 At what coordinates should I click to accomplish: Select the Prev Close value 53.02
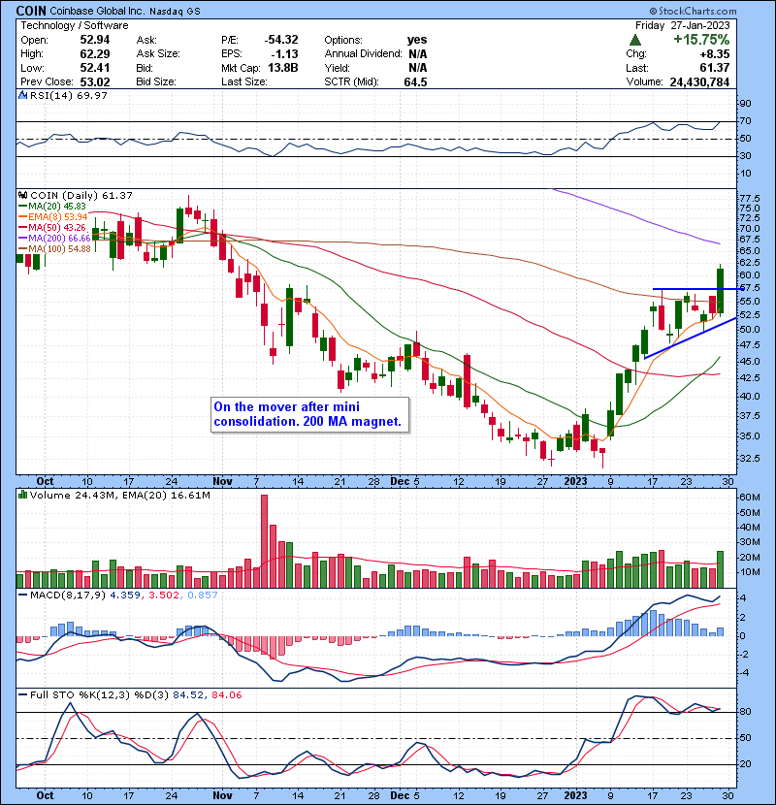pyautogui.click(x=95, y=81)
